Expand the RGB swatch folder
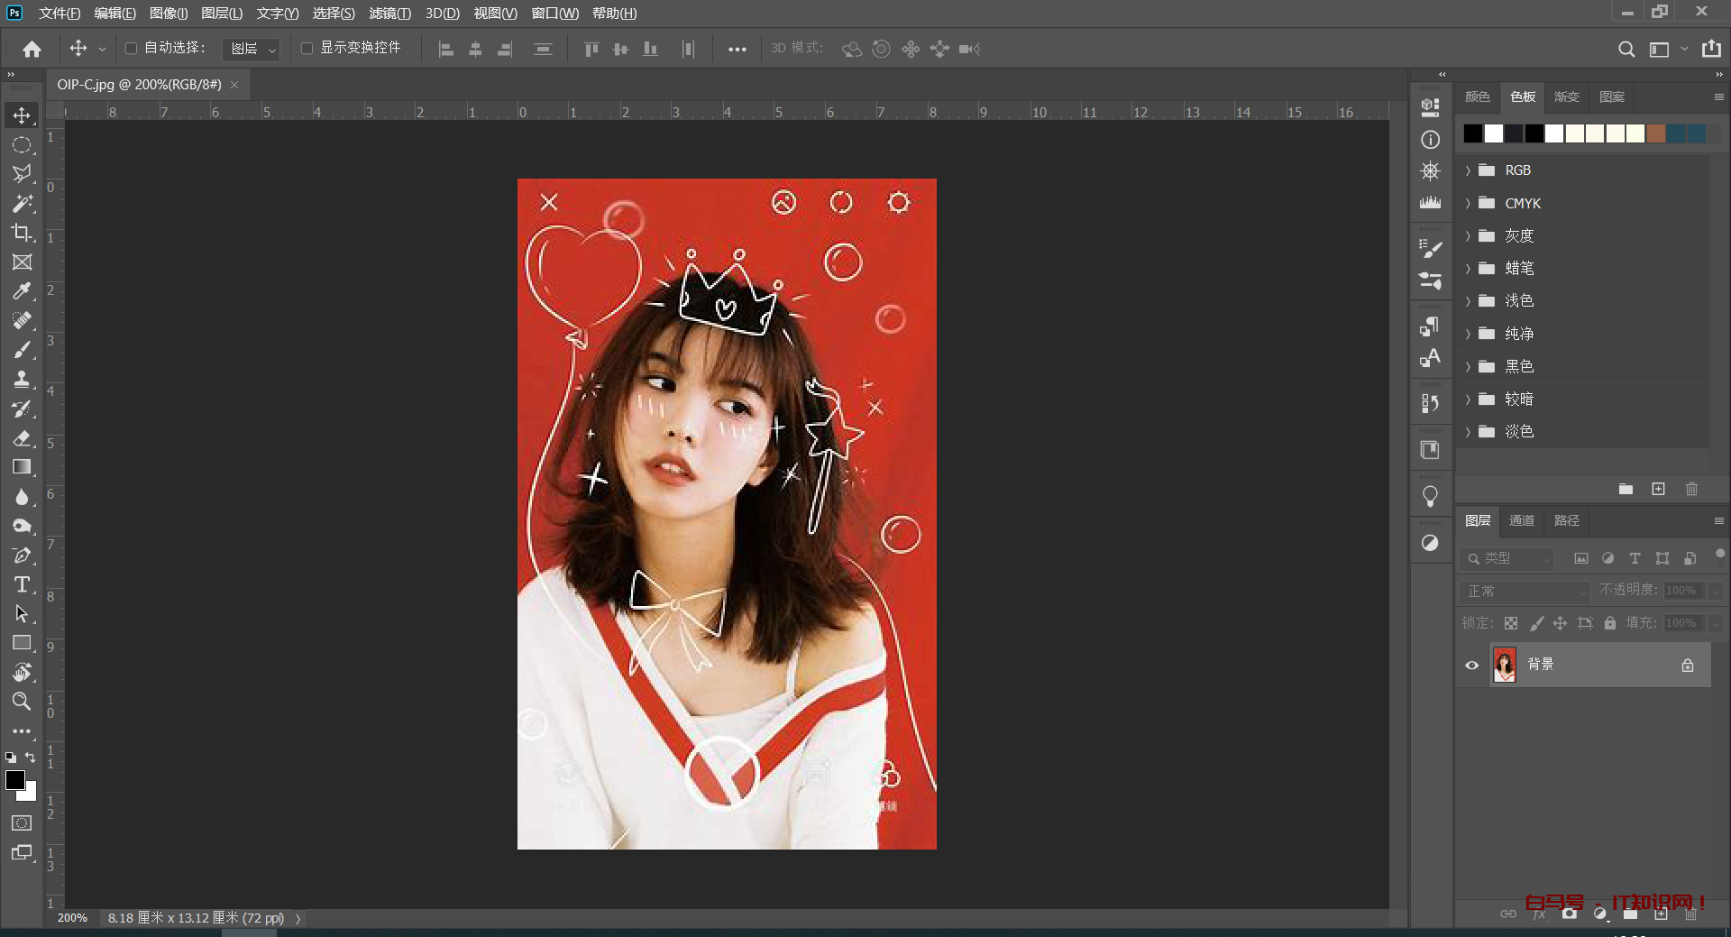This screenshot has width=1731, height=937. 1468,170
